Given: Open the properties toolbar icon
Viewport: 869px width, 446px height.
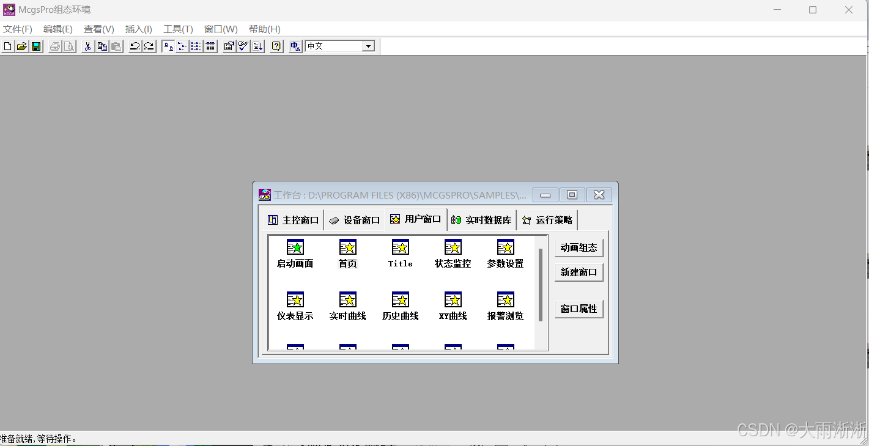Looking at the screenshot, I should tap(229, 46).
